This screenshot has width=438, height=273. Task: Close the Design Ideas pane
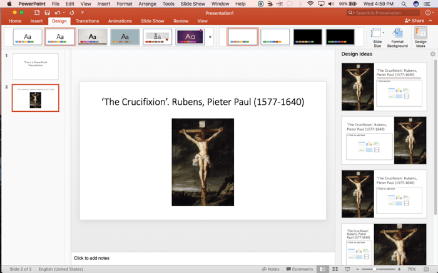[x=433, y=54]
